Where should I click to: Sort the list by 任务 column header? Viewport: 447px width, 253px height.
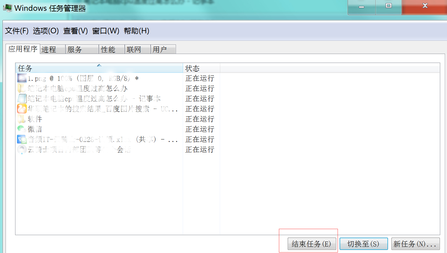99,68
